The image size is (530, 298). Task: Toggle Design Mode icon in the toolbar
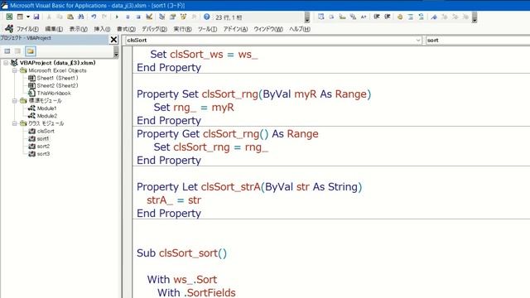tap(149, 17)
